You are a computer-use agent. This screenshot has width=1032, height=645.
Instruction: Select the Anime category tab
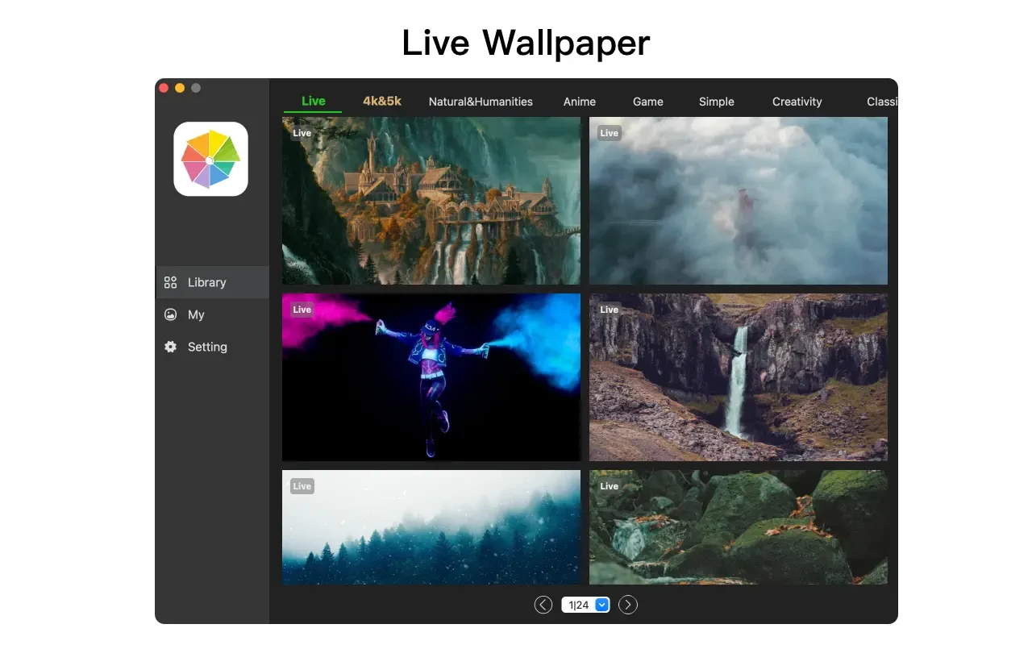(x=580, y=102)
